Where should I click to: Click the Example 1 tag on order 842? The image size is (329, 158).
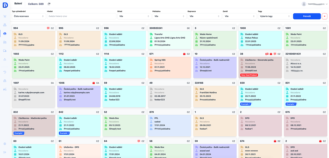click(x=64, y=133)
